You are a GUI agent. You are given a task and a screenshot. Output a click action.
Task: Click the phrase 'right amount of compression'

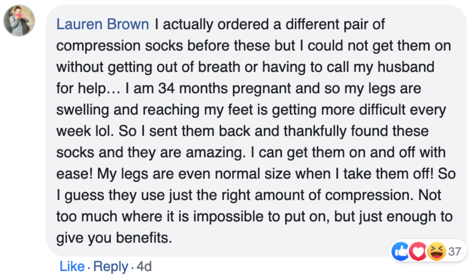tap(278, 195)
